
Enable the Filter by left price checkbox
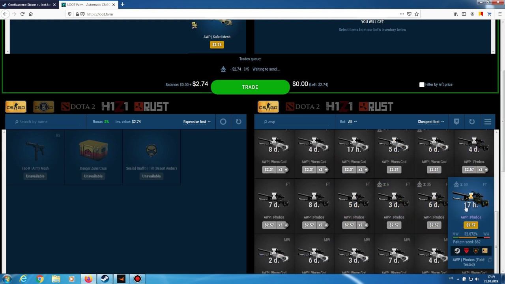coord(422,84)
